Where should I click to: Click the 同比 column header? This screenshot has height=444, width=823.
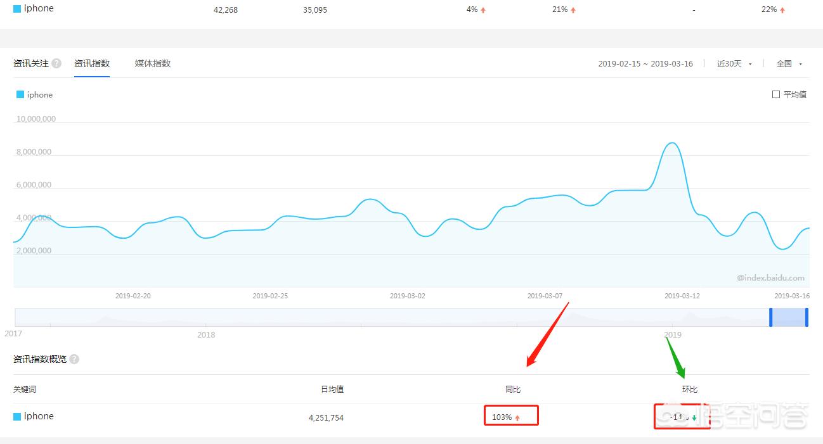pos(513,390)
